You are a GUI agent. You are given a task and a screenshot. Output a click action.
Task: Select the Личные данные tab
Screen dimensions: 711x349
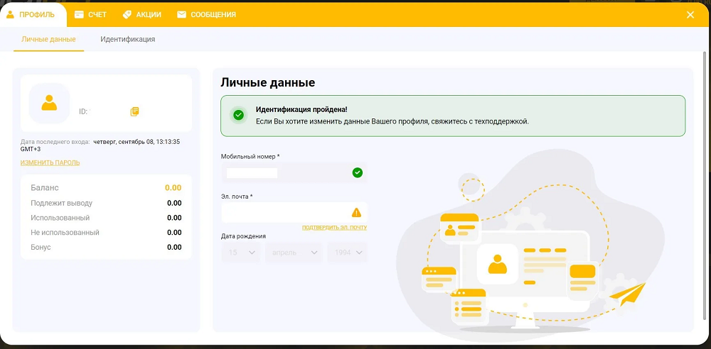point(48,39)
